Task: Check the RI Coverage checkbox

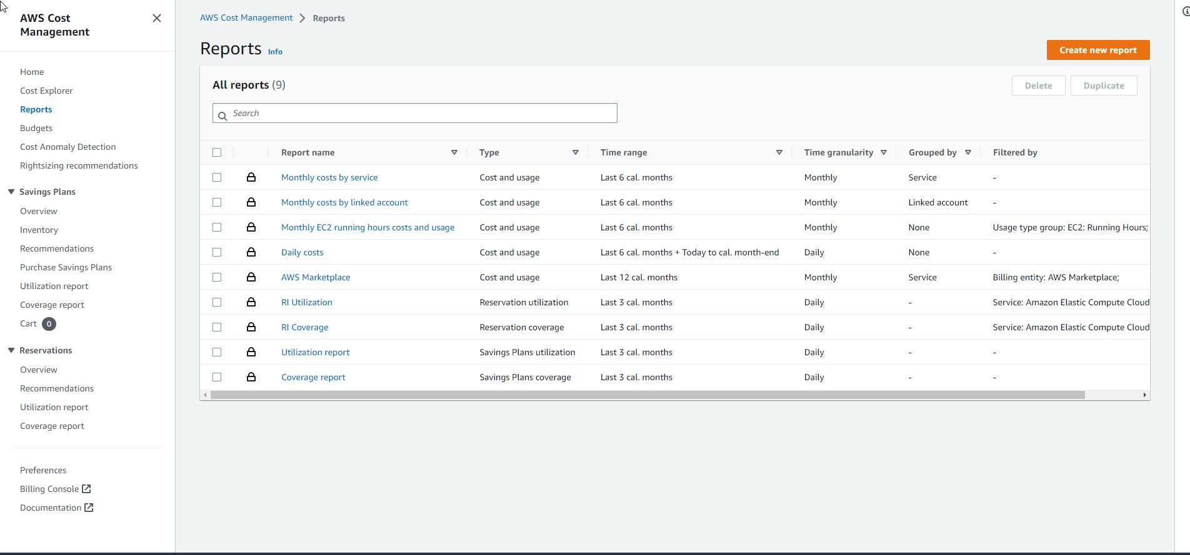Action: (x=217, y=327)
